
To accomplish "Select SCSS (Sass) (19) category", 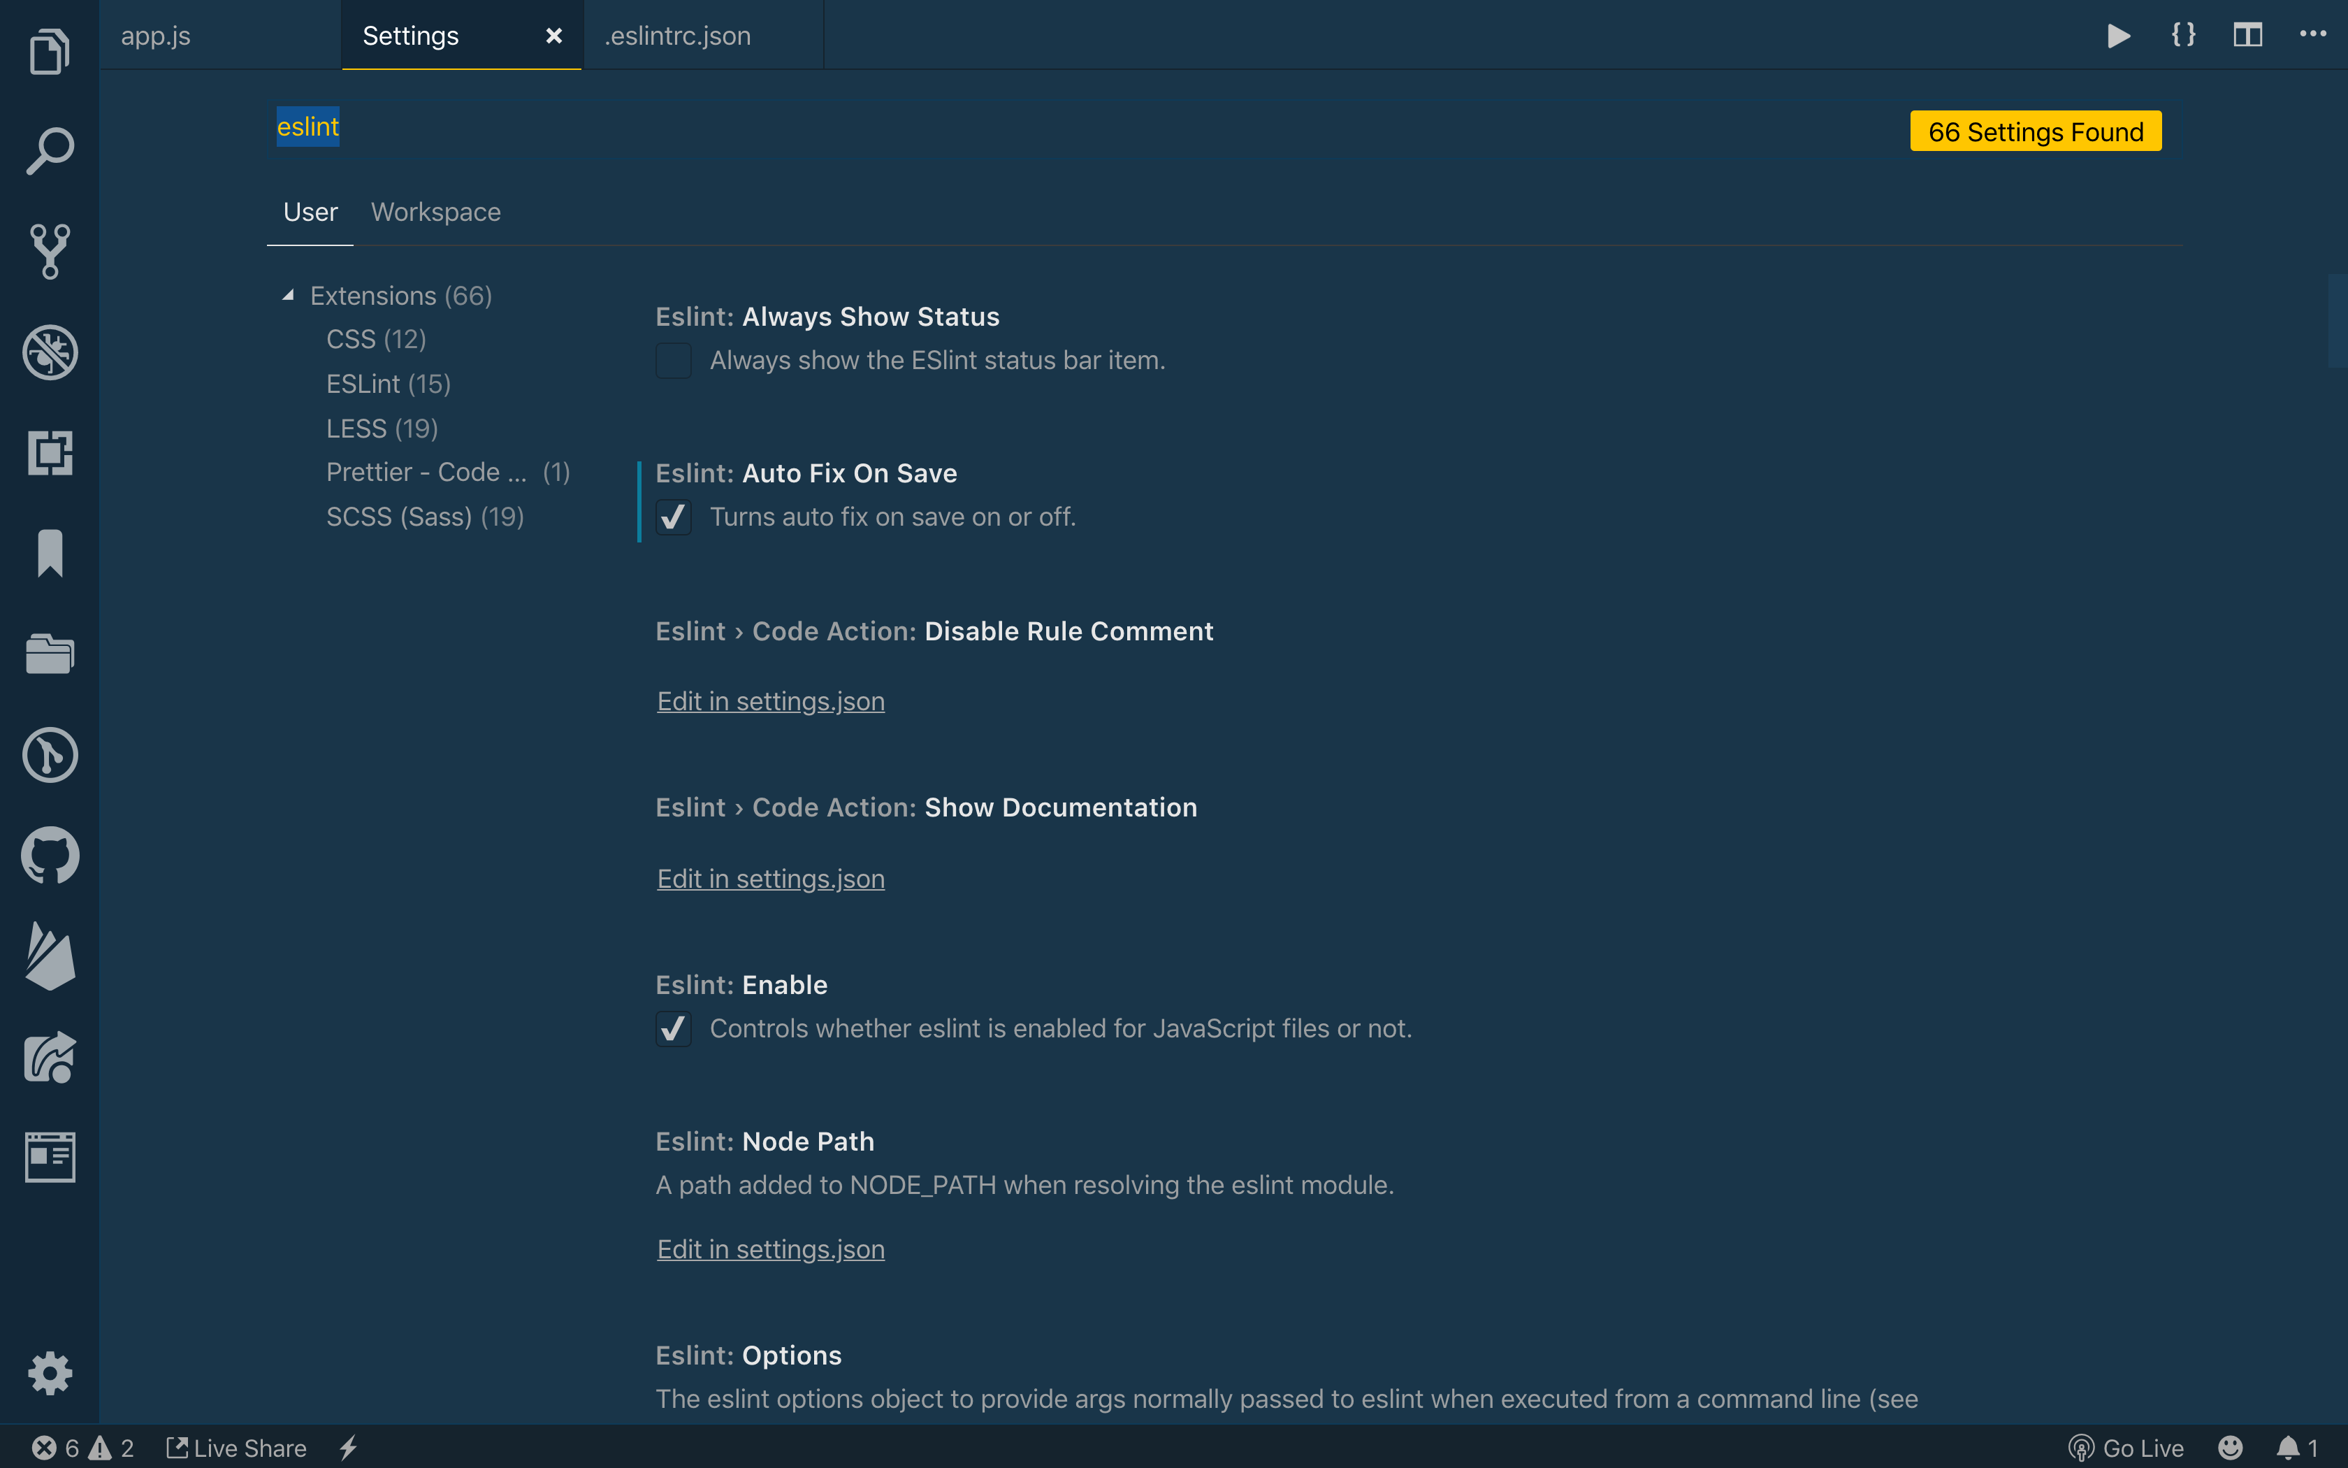I will click(425, 517).
